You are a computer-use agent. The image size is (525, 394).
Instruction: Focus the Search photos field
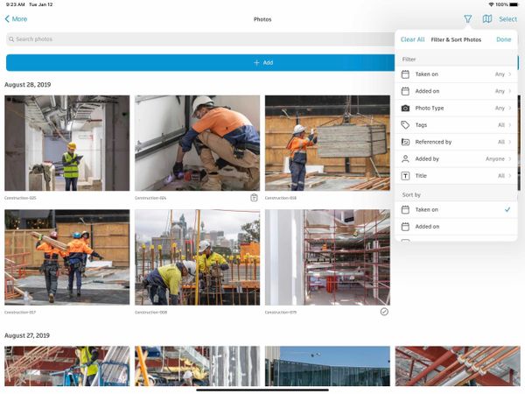click(x=200, y=39)
